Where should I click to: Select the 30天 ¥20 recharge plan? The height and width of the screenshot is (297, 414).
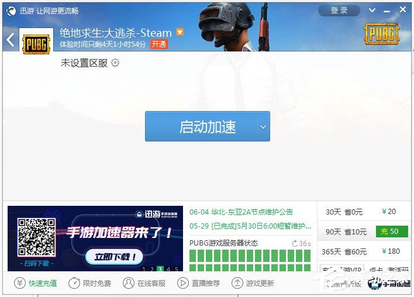[364, 212]
